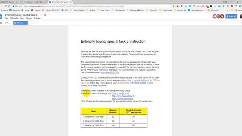The width and height of the screenshot is (242, 136).
Task: Open the t.me/KryptalNews link
Action: 123,99
